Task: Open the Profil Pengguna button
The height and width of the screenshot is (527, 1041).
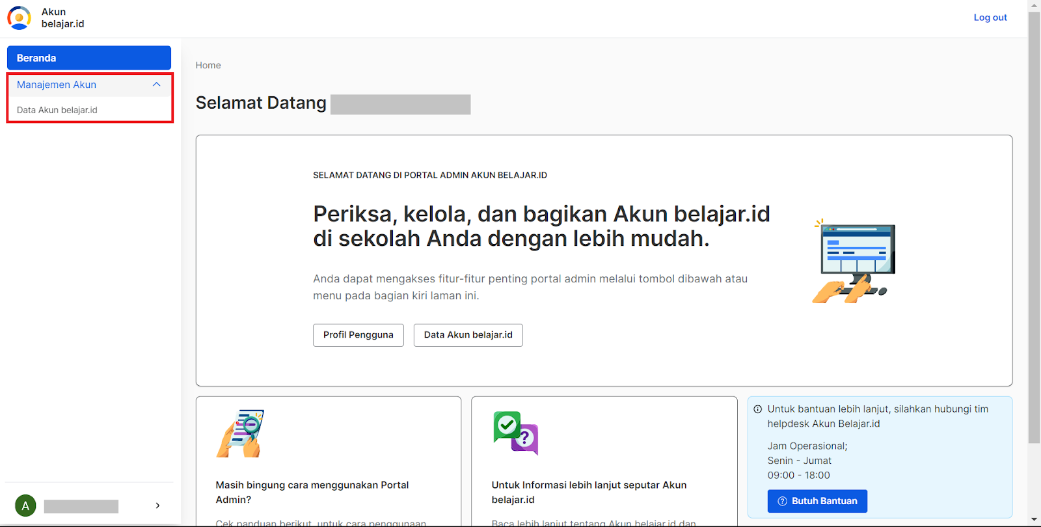Action: 358,335
